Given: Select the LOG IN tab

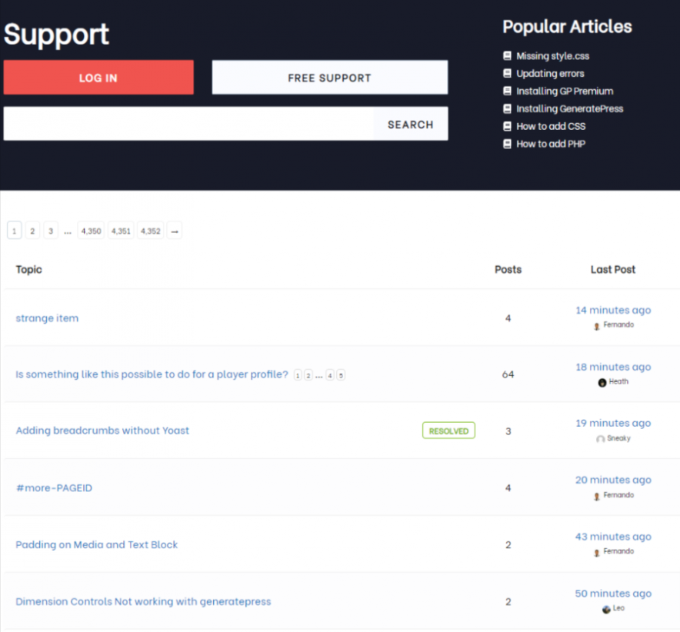Looking at the screenshot, I should [98, 77].
